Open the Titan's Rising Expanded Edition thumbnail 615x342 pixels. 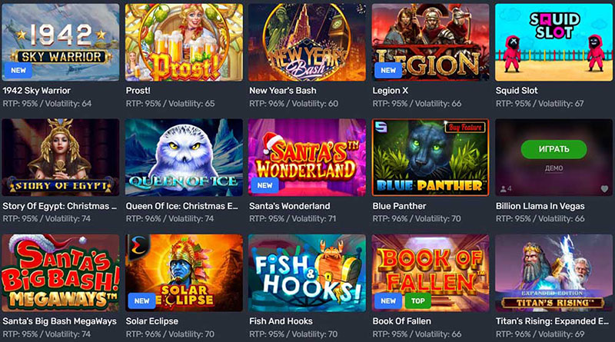tap(553, 273)
